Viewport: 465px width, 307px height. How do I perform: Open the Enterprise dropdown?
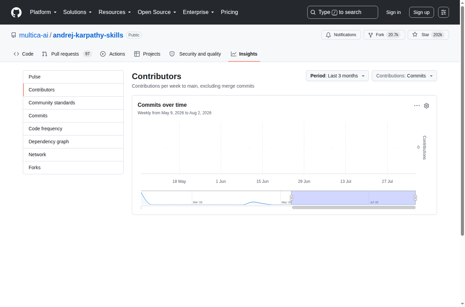tap(198, 12)
